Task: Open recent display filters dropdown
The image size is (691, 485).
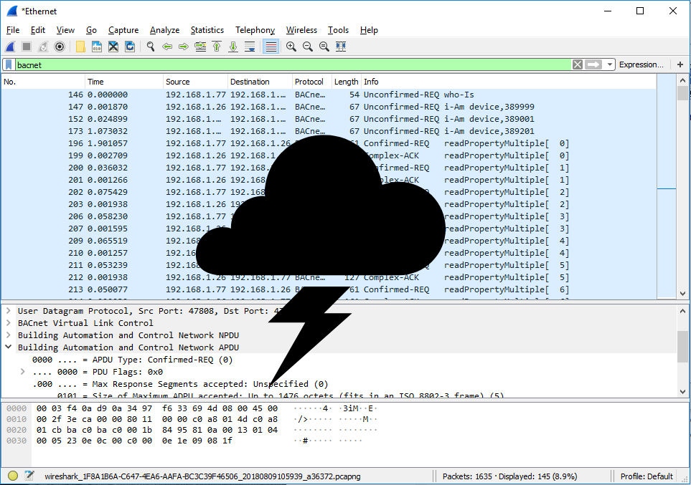Action: click(x=609, y=64)
